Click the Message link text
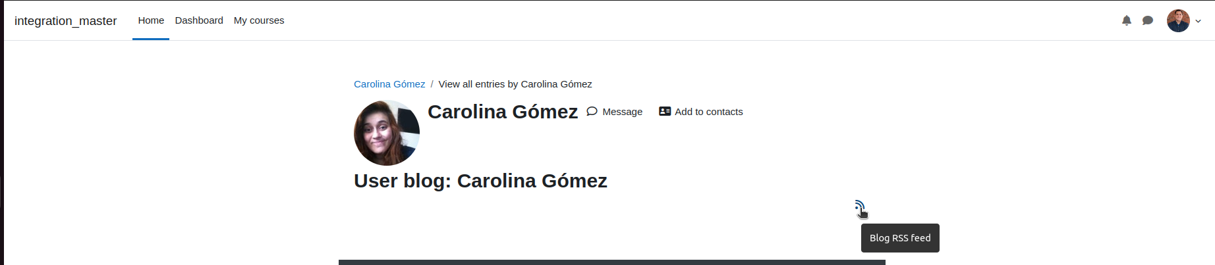 (x=622, y=112)
